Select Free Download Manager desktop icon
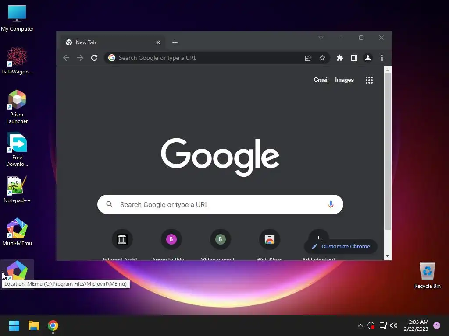Viewport: 449px width, 336px height. pos(17,150)
